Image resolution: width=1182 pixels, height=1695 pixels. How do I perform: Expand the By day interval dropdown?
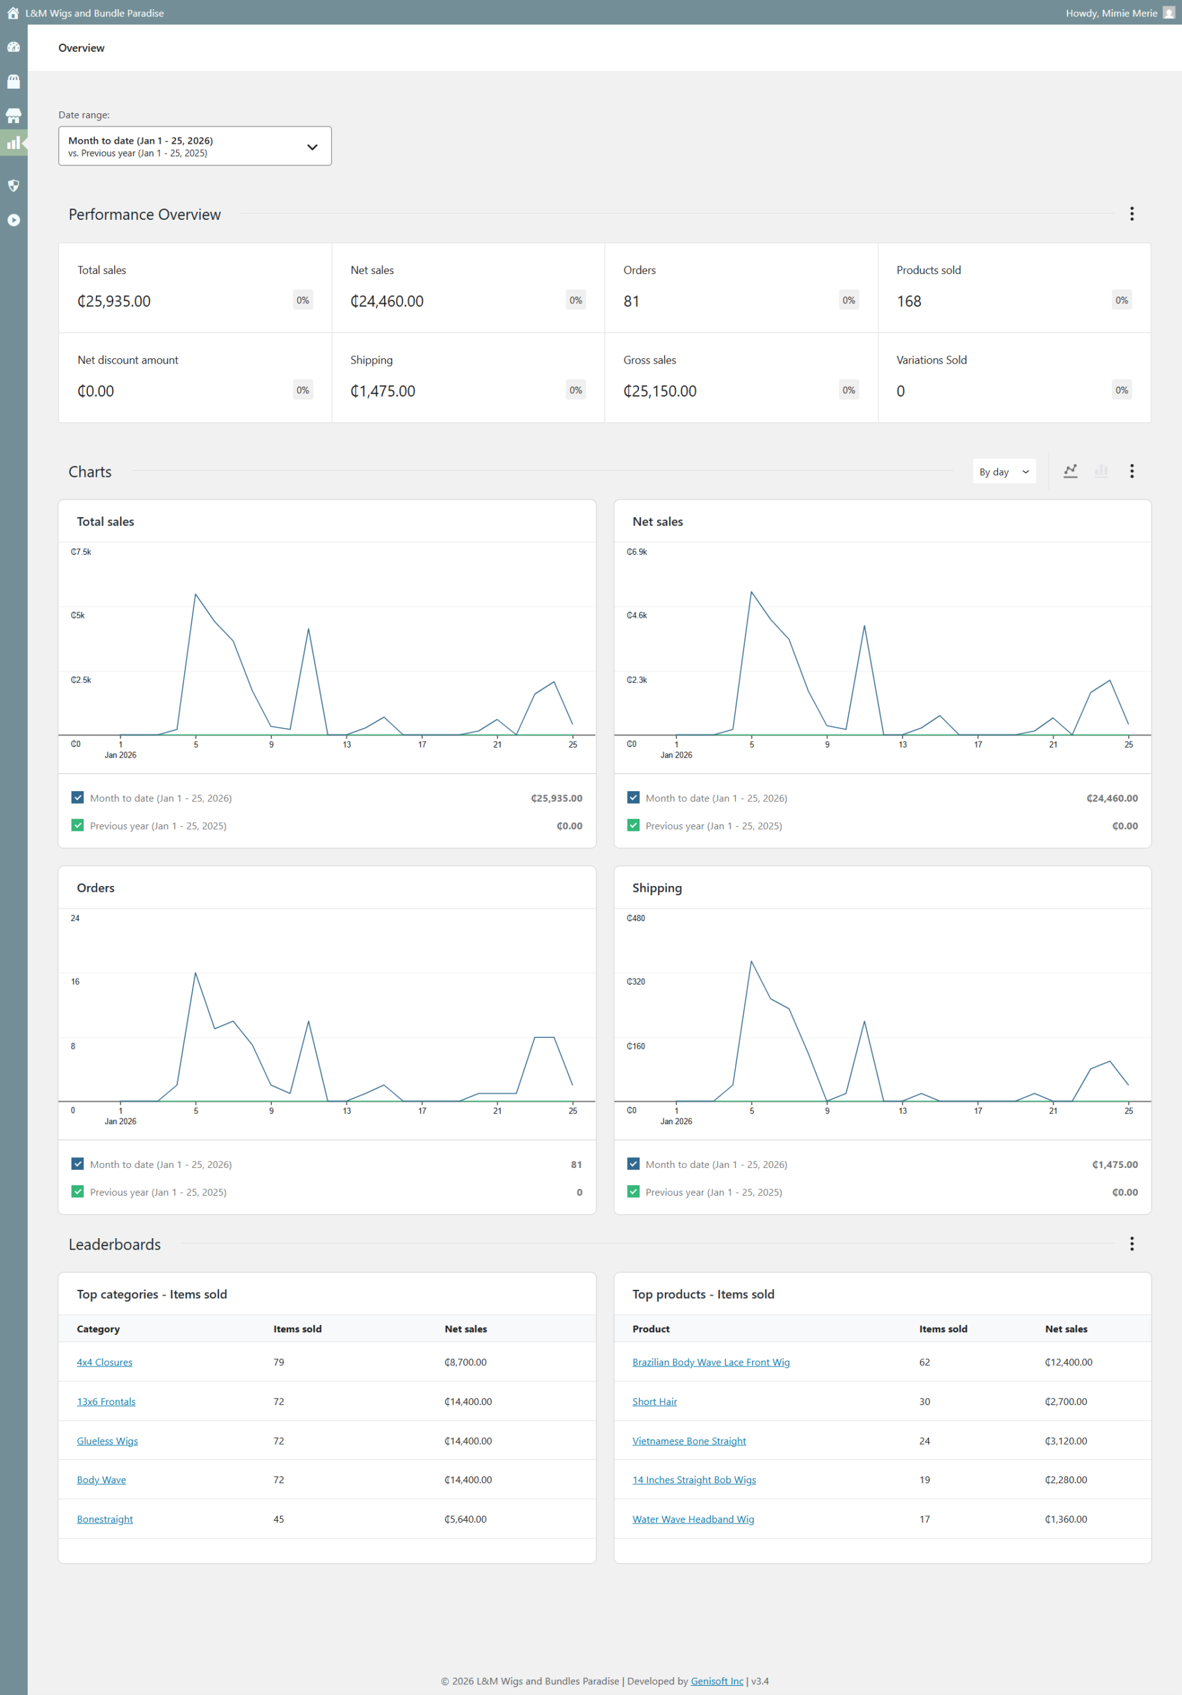tap(1003, 471)
